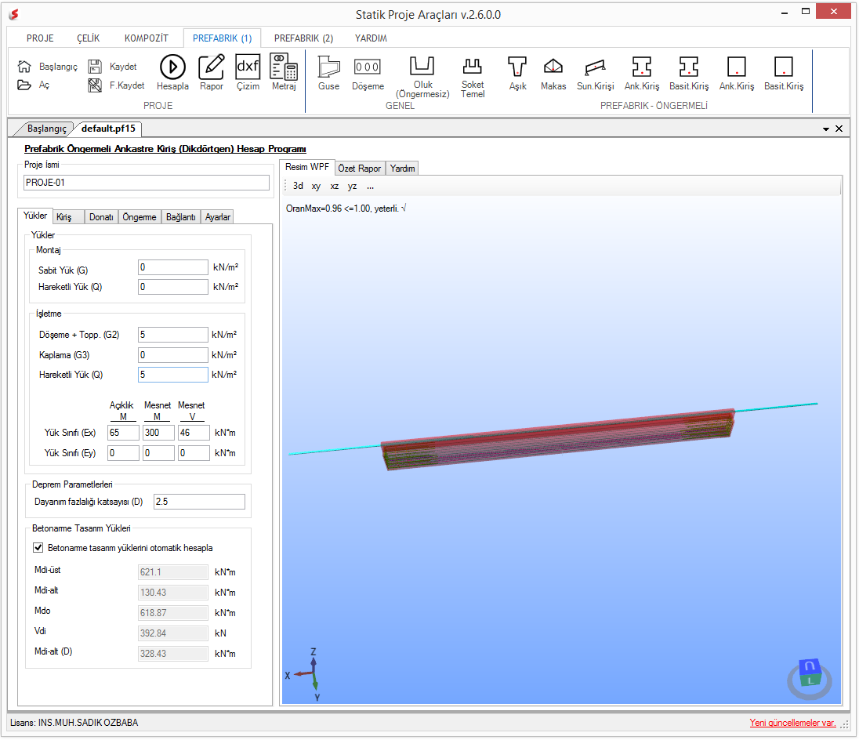Open the document tab list dropdown arrow
The height and width of the screenshot is (740, 859).
tap(825, 129)
